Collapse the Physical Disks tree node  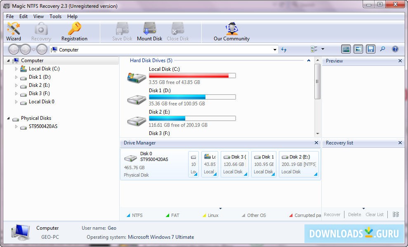[x=8, y=119]
